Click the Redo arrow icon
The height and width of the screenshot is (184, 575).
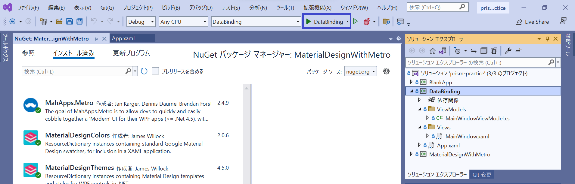[110, 21]
